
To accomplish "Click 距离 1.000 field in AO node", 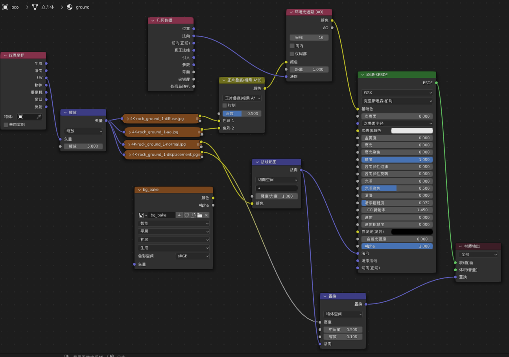I will pyautogui.click(x=309, y=69).
